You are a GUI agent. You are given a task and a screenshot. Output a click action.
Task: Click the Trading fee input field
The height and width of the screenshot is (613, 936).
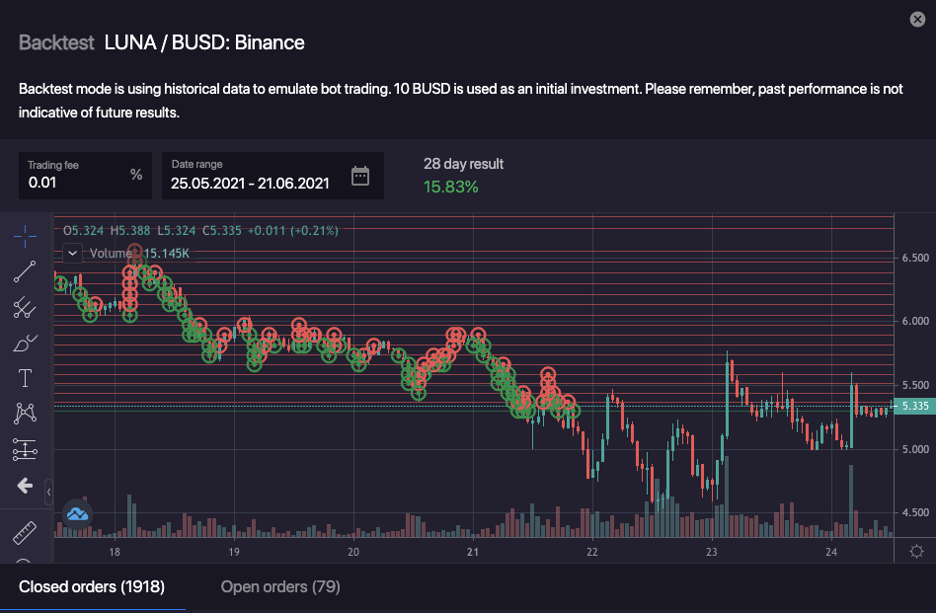click(74, 183)
